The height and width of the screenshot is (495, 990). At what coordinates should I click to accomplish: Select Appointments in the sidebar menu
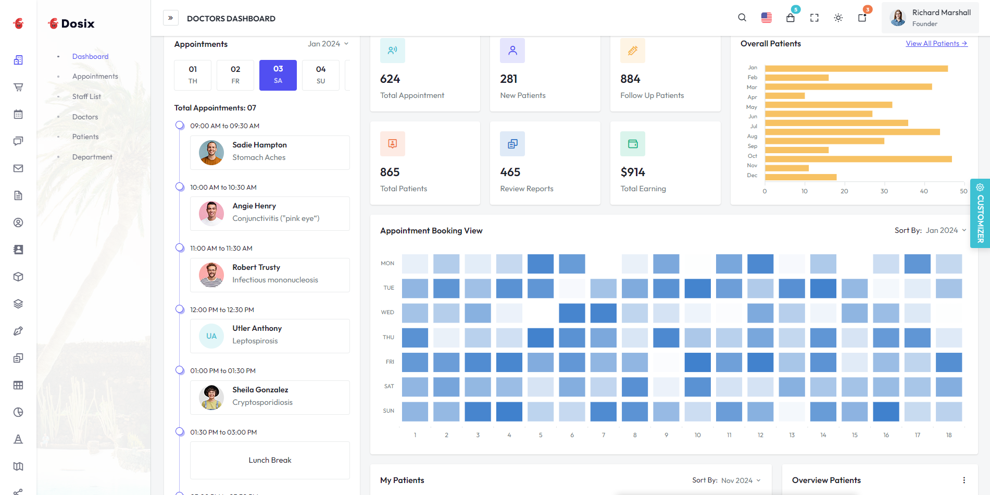pos(95,76)
